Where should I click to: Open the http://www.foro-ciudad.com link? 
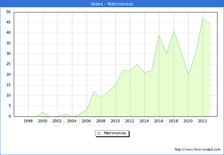197,149
